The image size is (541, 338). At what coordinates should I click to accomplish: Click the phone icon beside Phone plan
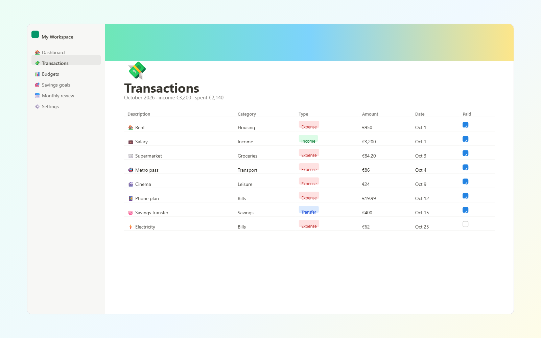[x=131, y=198]
